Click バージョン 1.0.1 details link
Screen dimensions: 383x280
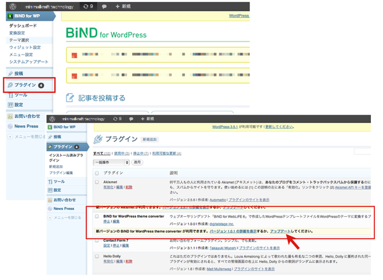(x=233, y=231)
